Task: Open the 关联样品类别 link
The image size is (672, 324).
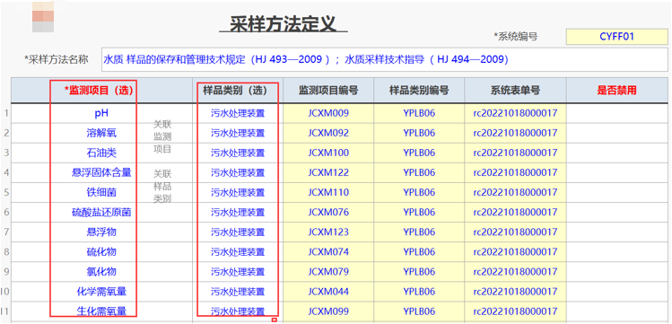Action: (162, 186)
